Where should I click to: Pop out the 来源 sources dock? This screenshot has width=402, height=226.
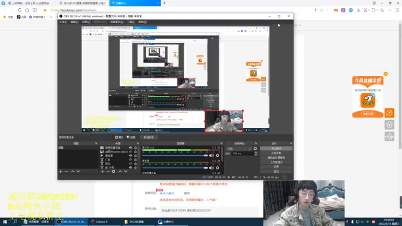coord(138,143)
